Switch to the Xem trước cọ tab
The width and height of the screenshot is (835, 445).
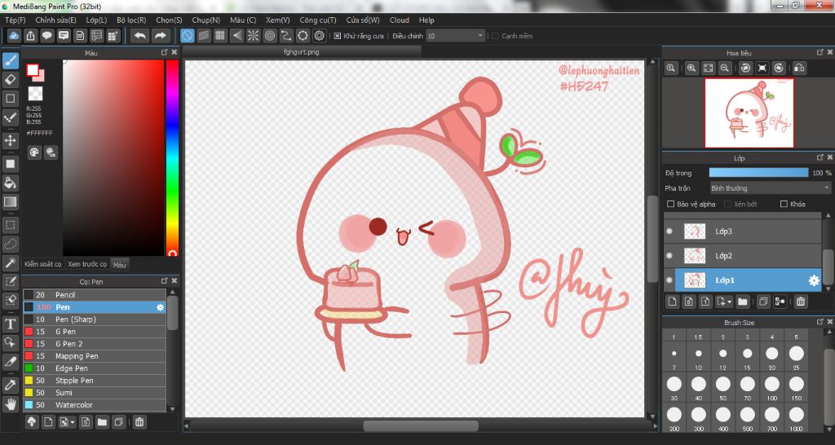87,264
